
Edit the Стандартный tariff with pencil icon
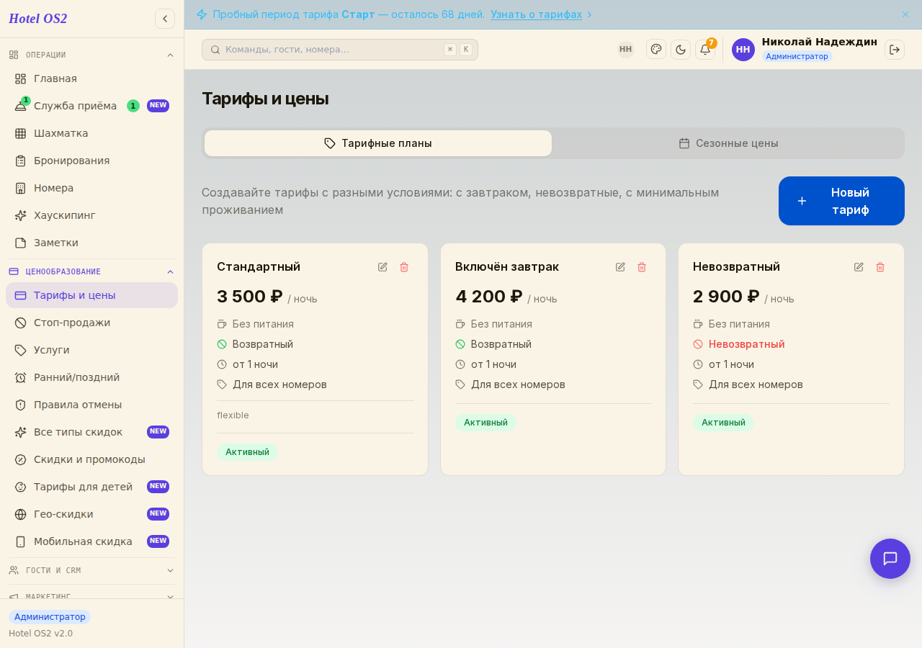pyautogui.click(x=382, y=267)
